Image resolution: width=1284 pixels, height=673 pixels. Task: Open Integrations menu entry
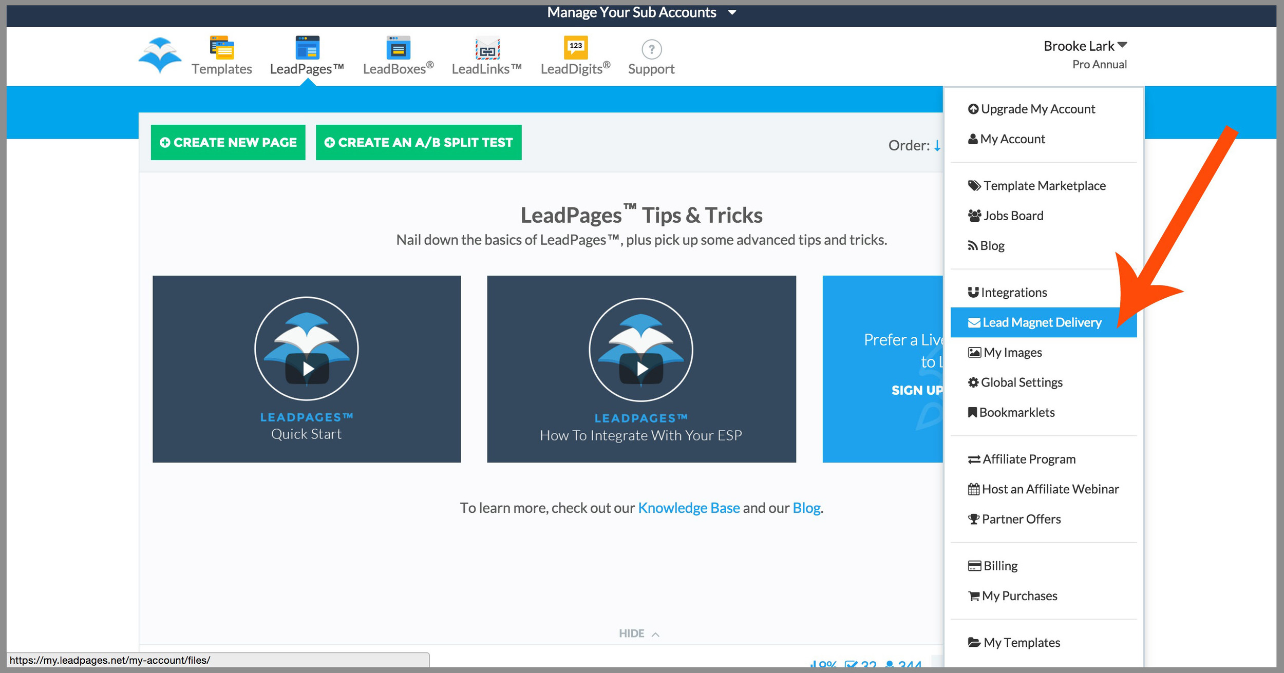coord(1007,292)
